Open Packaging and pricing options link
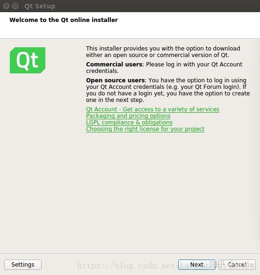The height and width of the screenshot is (275, 260). tap(128, 116)
